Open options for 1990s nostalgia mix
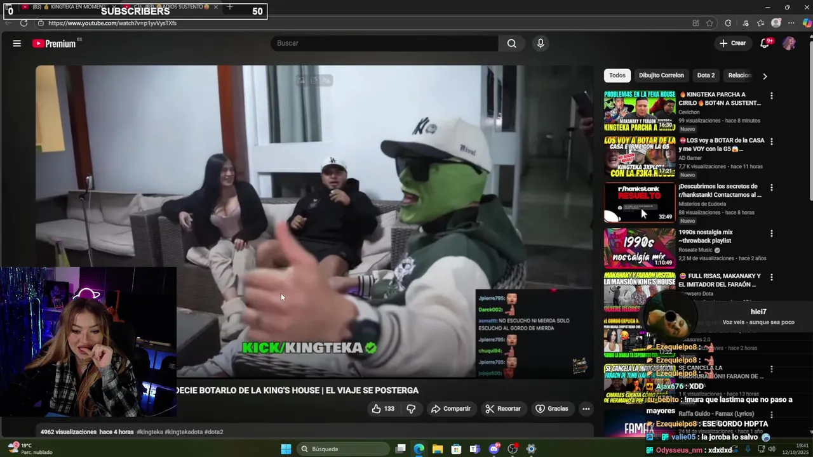Viewport: 813px width, 457px height. pos(772,234)
